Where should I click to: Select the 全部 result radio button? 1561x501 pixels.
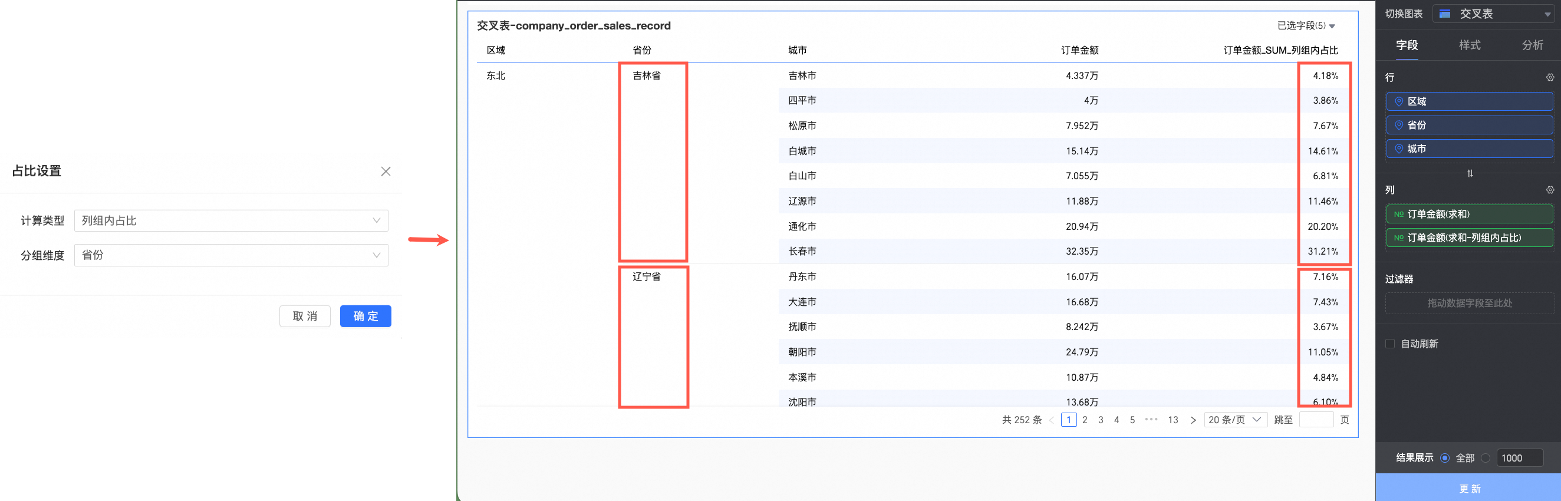(1445, 458)
